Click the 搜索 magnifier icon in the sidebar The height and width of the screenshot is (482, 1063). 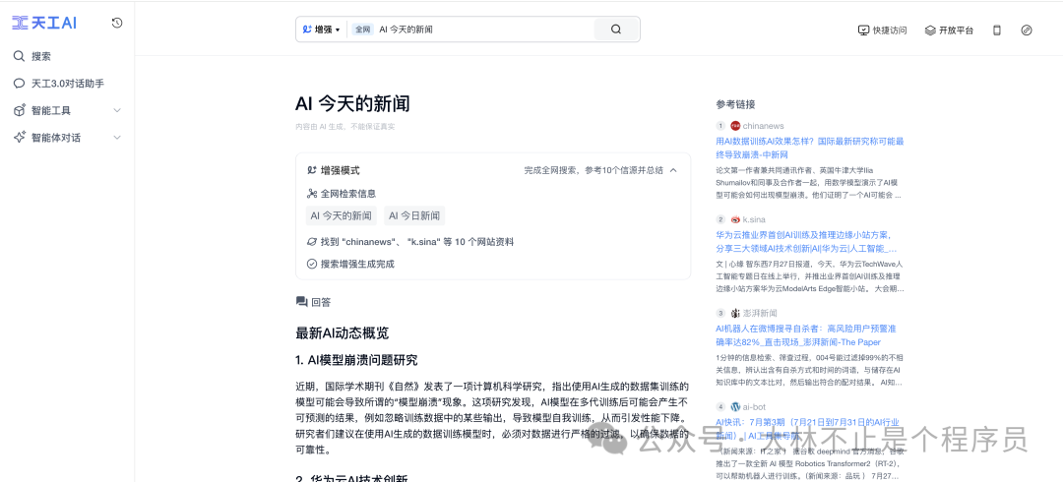pos(19,56)
